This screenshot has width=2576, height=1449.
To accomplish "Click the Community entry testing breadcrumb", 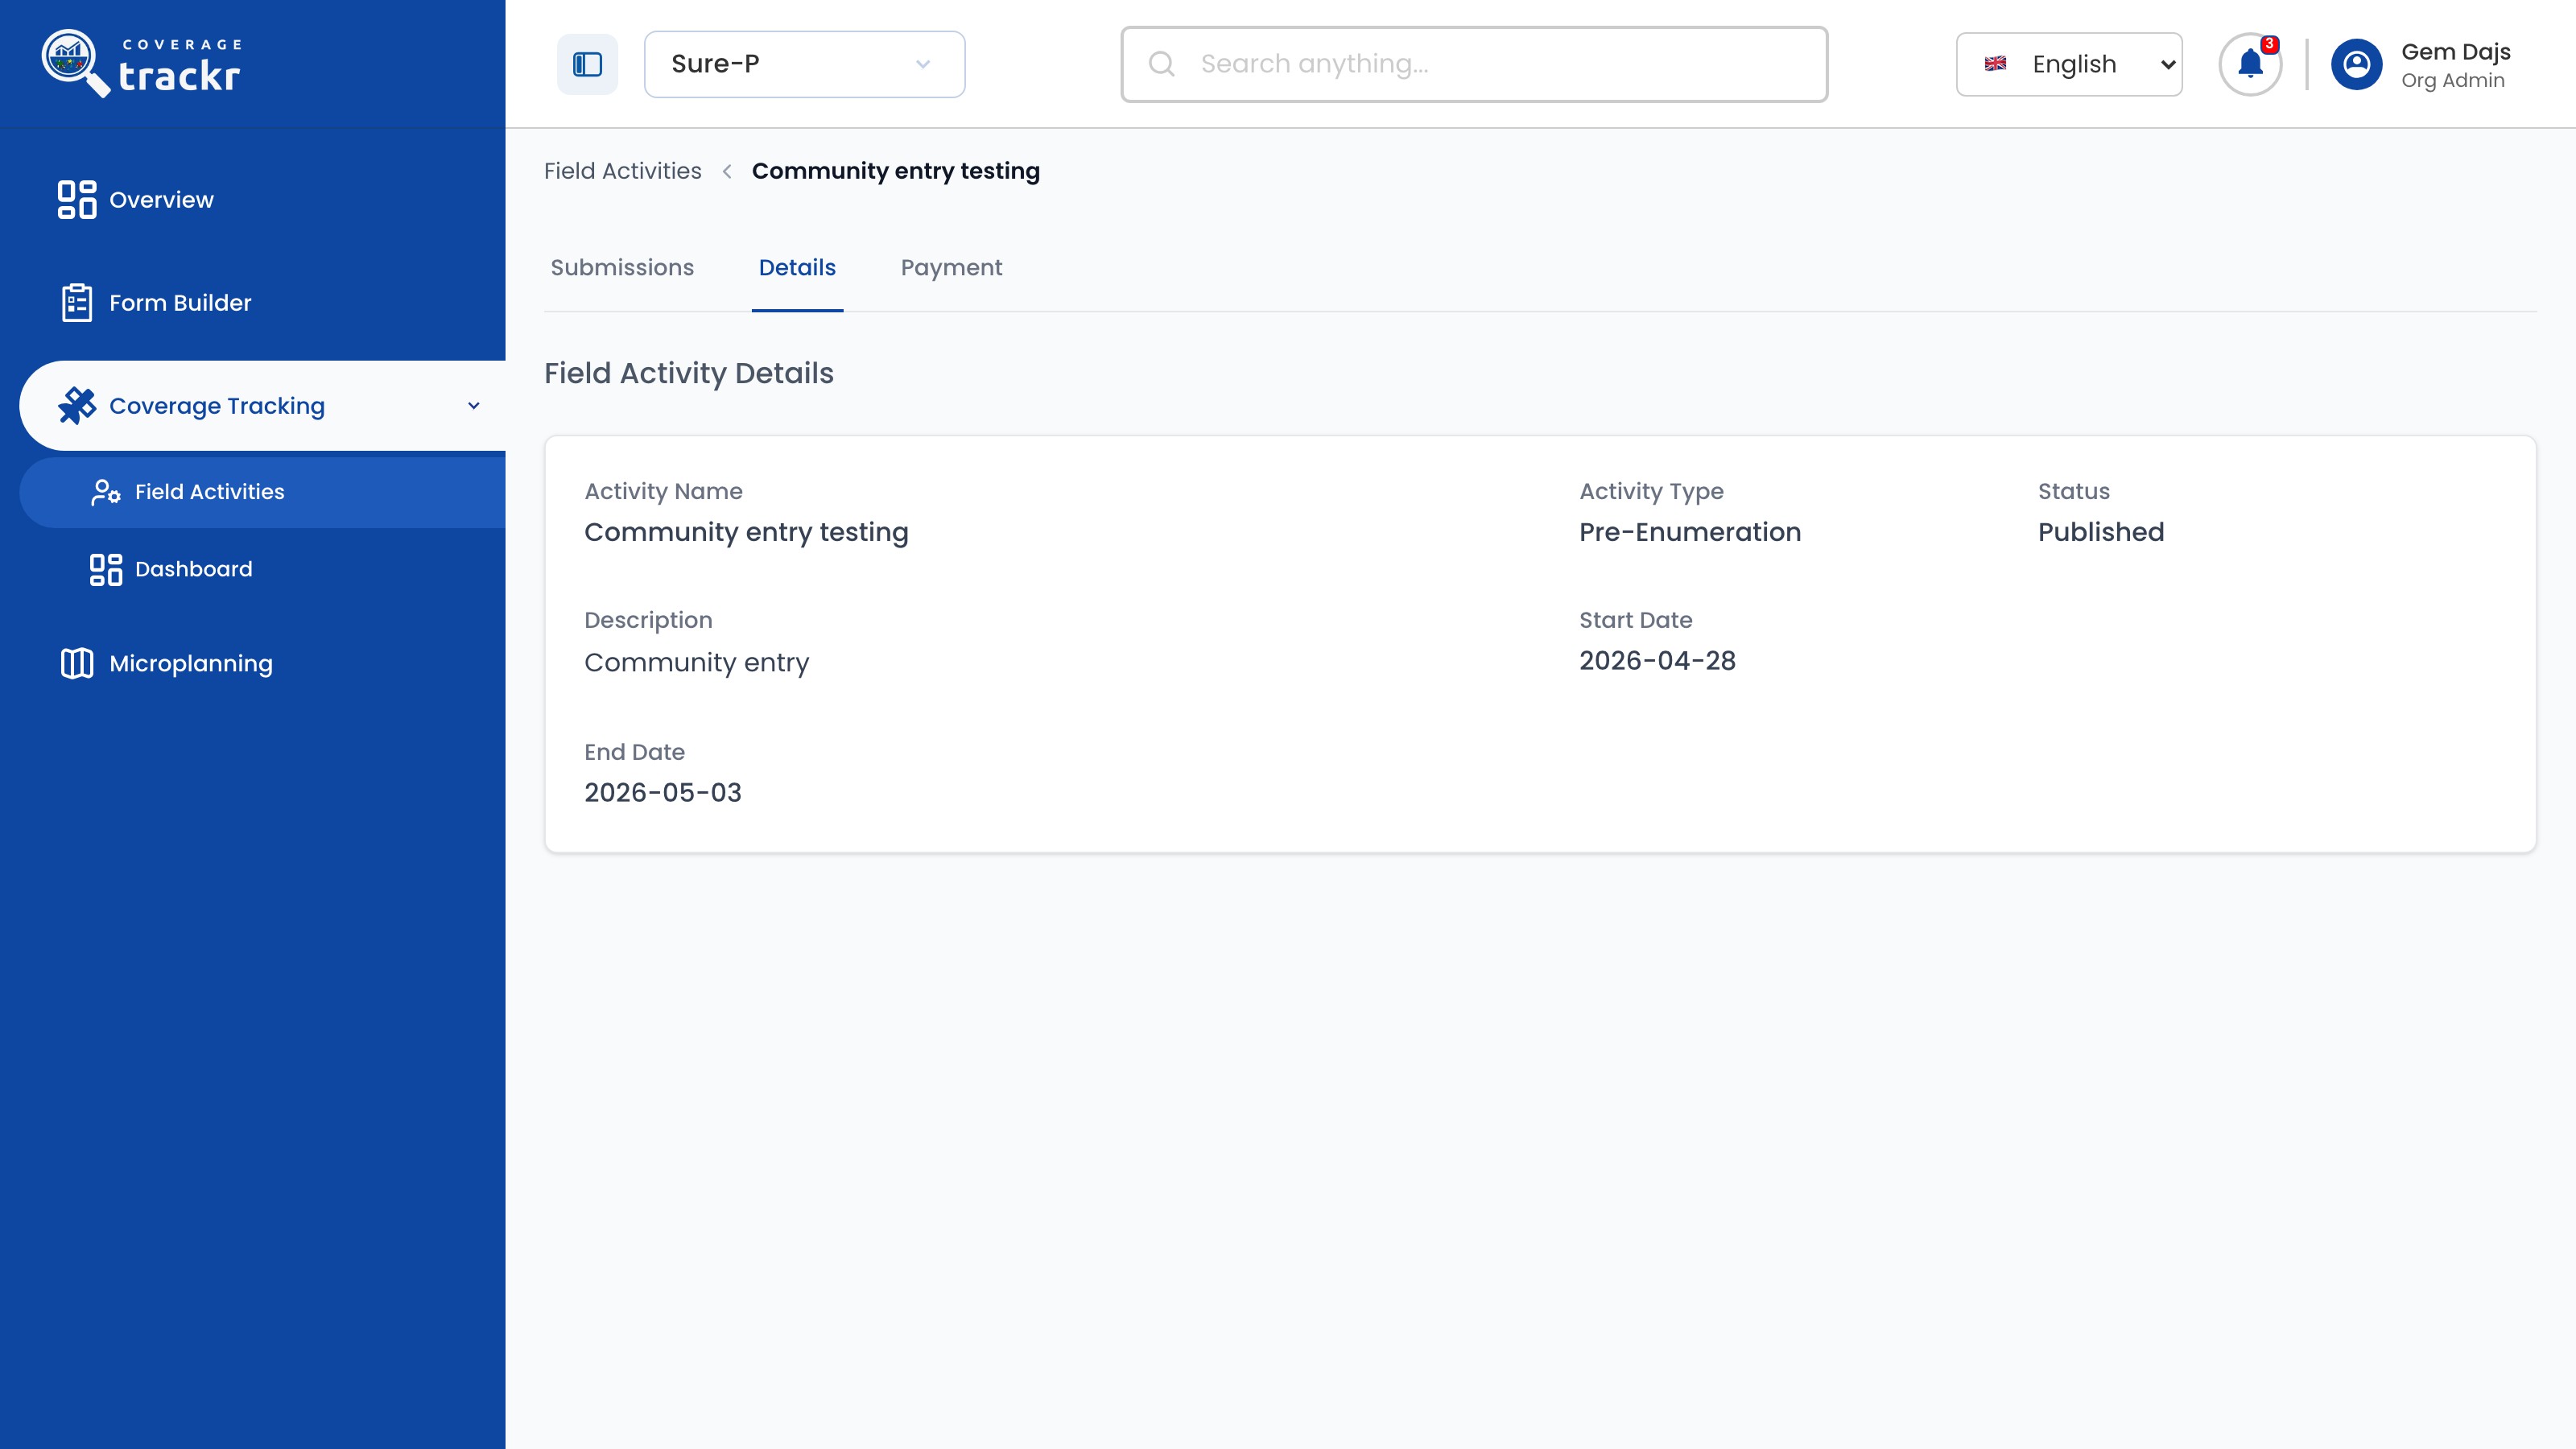I will pos(895,171).
